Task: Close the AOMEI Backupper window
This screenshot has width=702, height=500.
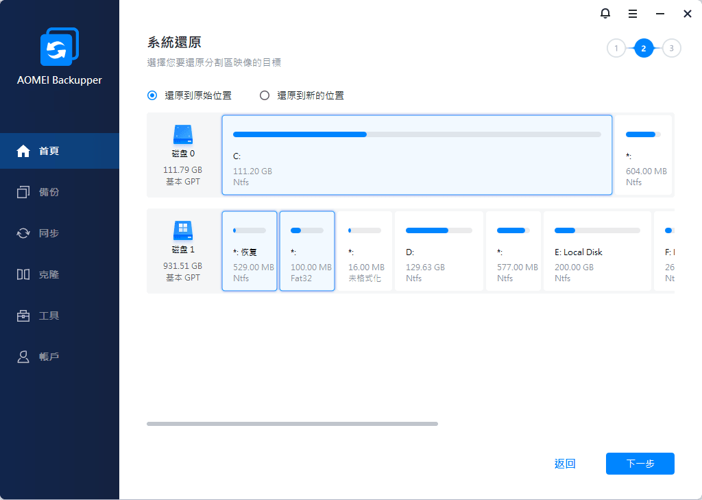Action: pos(687,14)
